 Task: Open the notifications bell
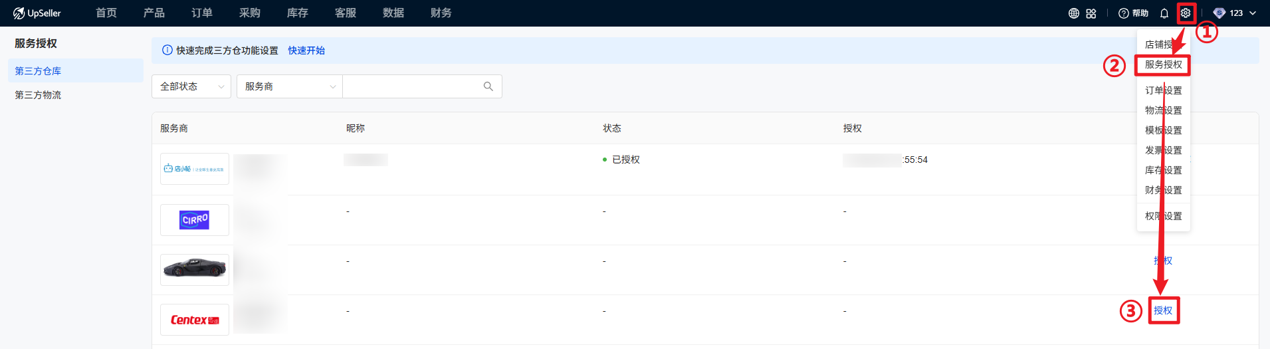tap(1164, 13)
